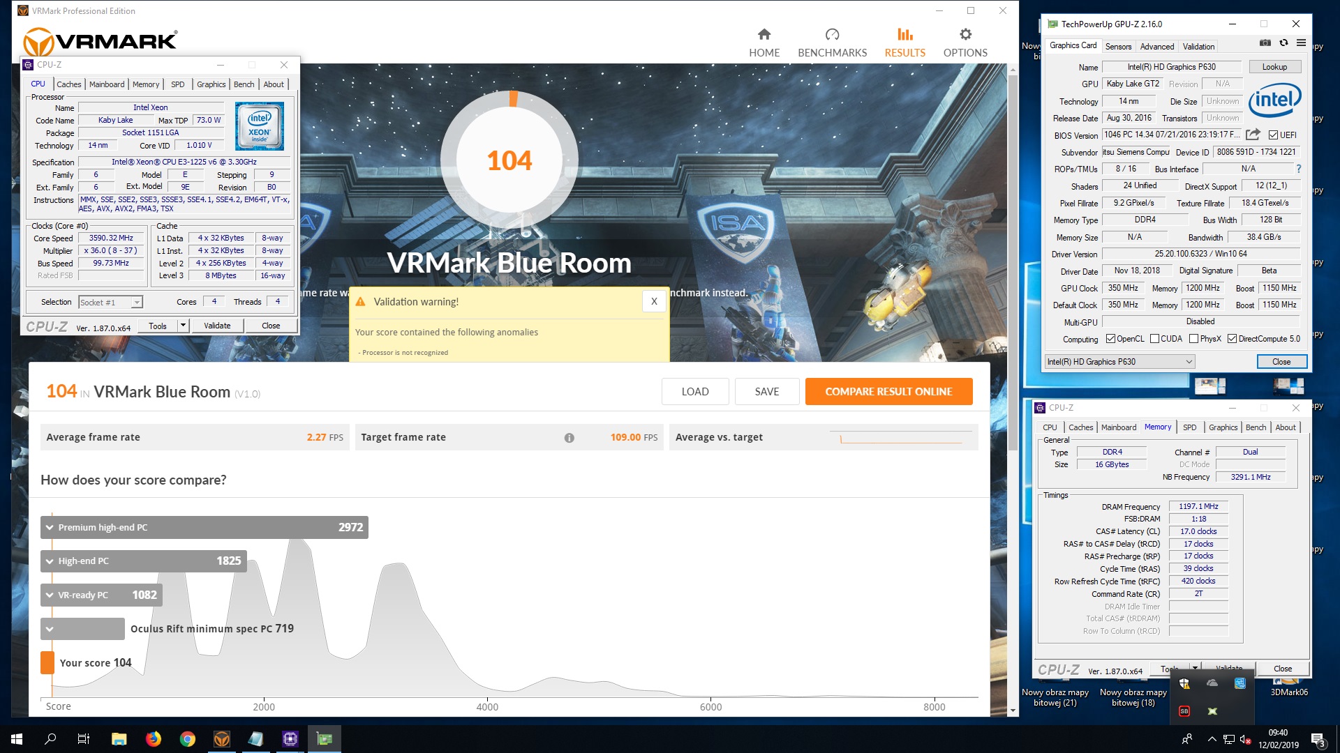Viewport: 1340px width, 753px height.
Task: Open the Advanced tab in GPU-Z
Action: click(1157, 47)
